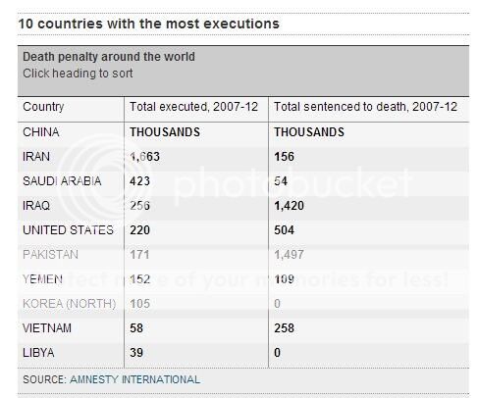Viewport: 478px width, 398px height.
Task: Sort by Total sentenced to death heading
Action: click(x=365, y=107)
